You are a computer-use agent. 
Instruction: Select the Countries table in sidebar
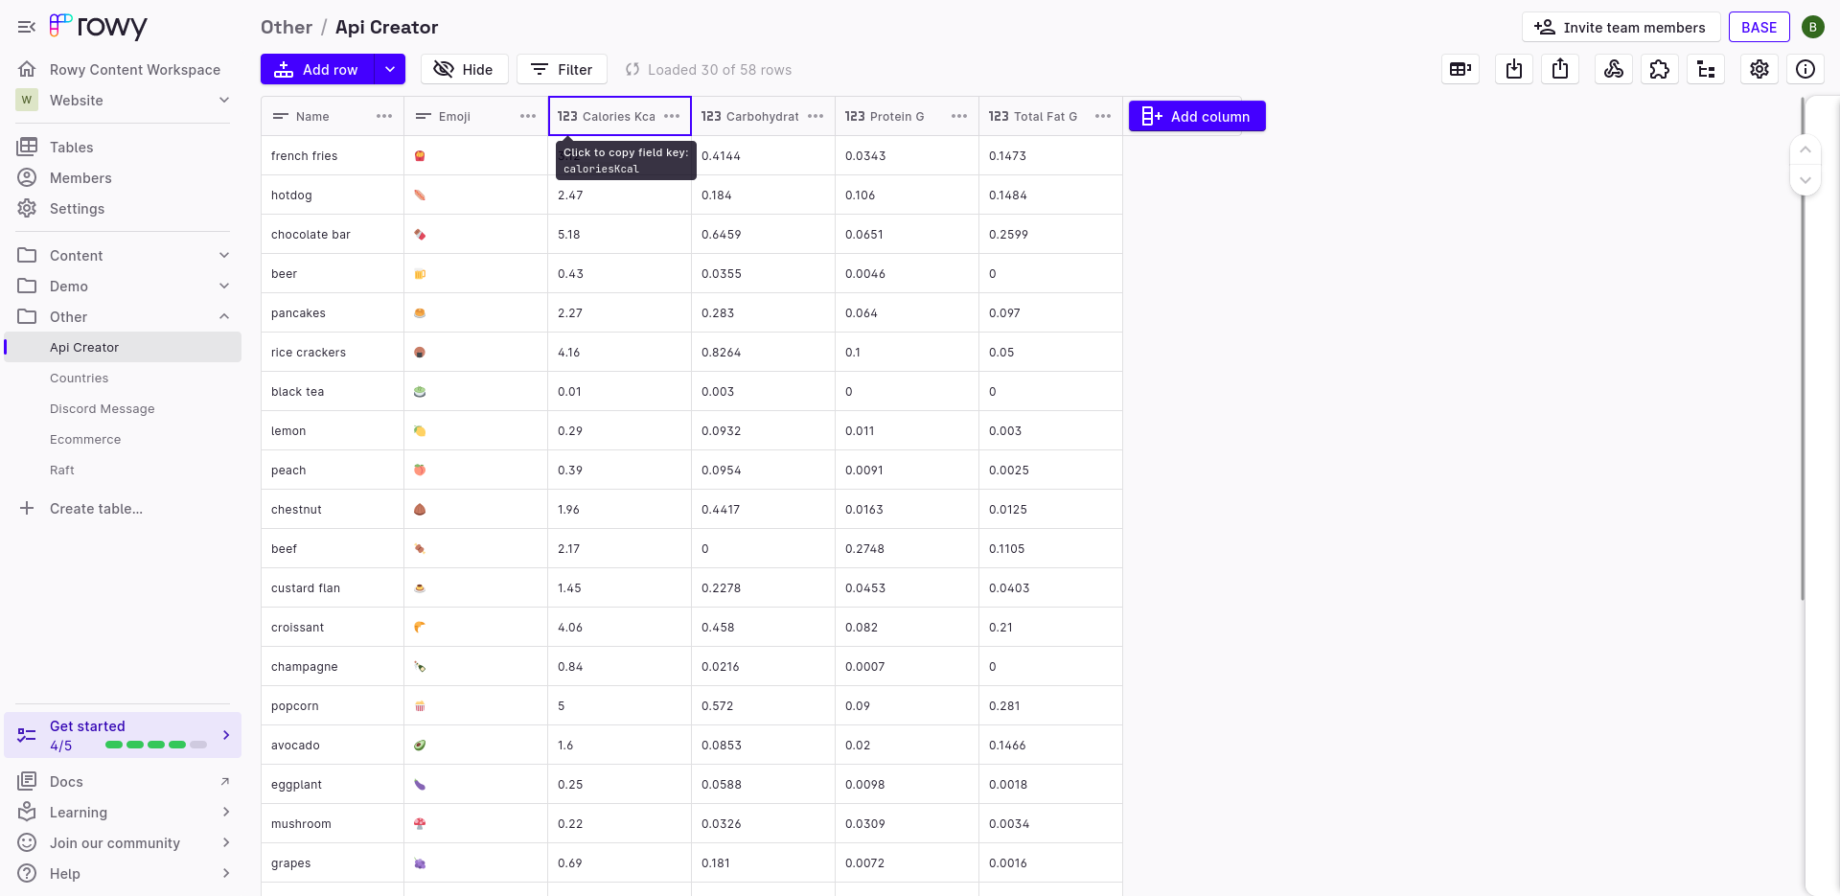coord(80,378)
